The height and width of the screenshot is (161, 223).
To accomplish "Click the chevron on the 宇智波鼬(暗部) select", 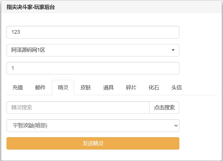I will click(176, 126).
